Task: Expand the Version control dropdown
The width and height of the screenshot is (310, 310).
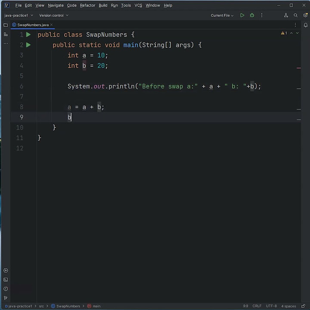Action: [54, 15]
